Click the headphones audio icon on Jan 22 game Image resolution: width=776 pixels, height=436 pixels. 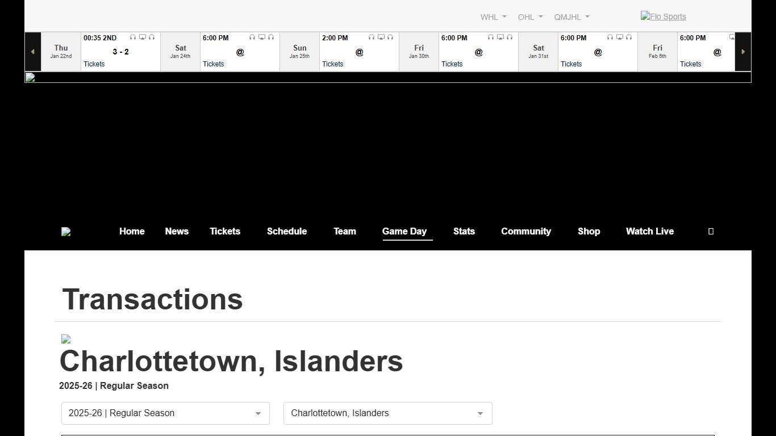[x=133, y=37]
